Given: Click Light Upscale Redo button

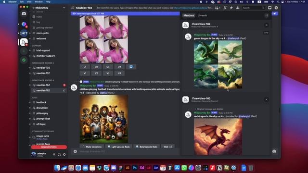Looking at the screenshot, I should tap(119, 147).
